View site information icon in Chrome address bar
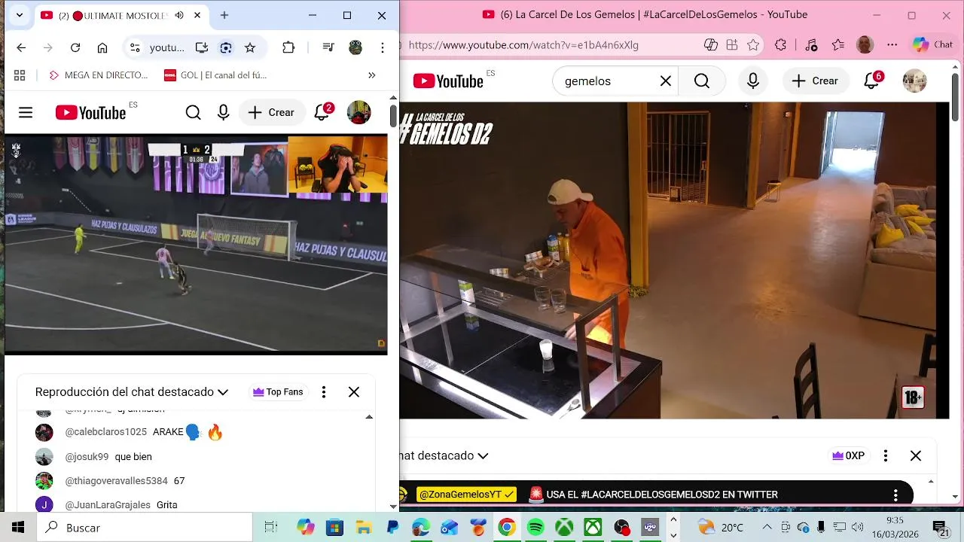 (135, 47)
